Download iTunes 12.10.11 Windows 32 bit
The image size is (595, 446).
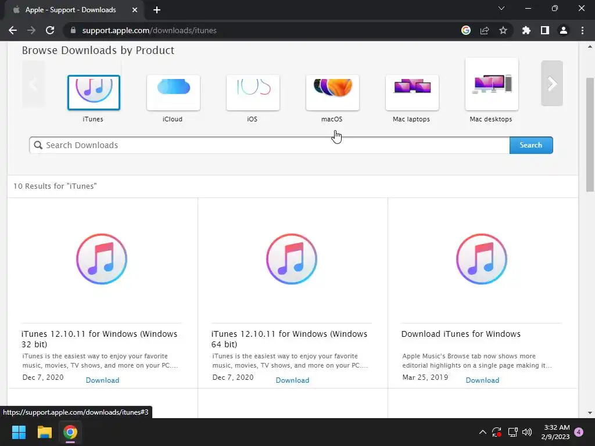(102, 380)
